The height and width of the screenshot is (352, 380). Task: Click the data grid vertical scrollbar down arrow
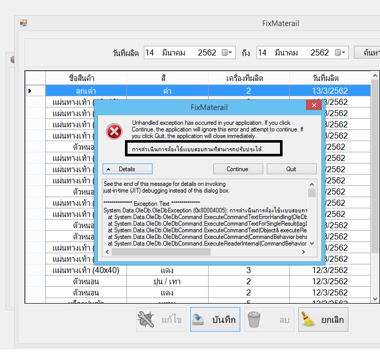point(375,299)
